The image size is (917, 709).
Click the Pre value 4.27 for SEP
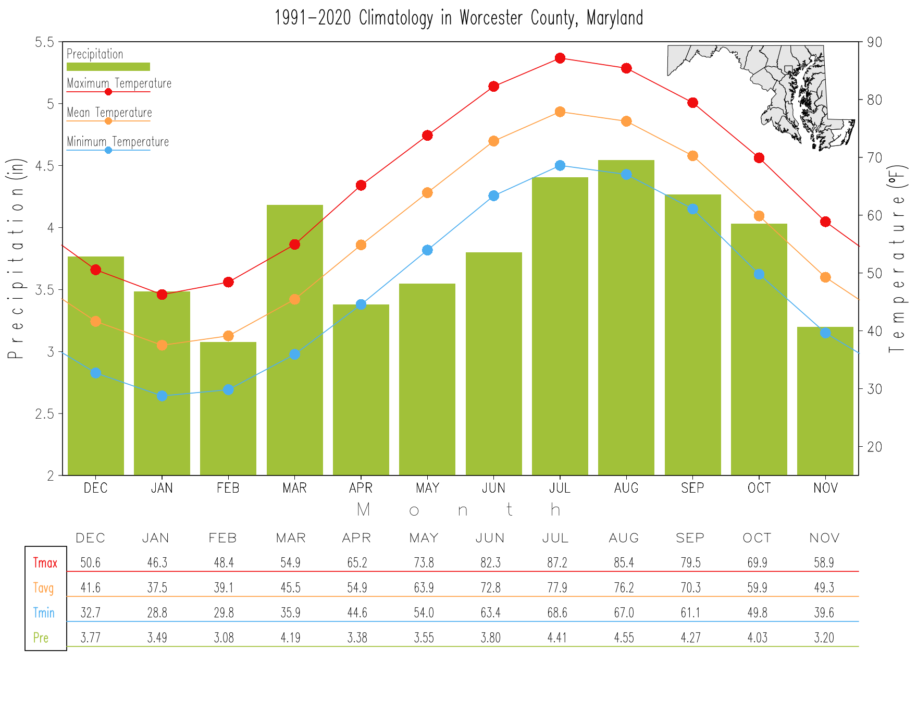[x=690, y=638]
